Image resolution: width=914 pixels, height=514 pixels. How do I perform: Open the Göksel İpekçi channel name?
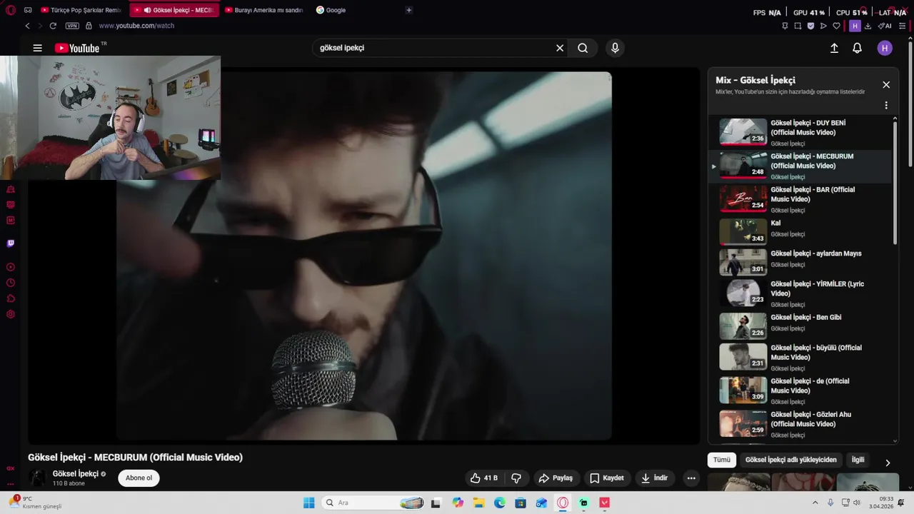click(76, 473)
